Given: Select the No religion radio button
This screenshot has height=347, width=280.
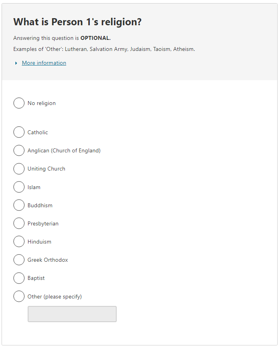Looking at the screenshot, I should tap(19, 103).
